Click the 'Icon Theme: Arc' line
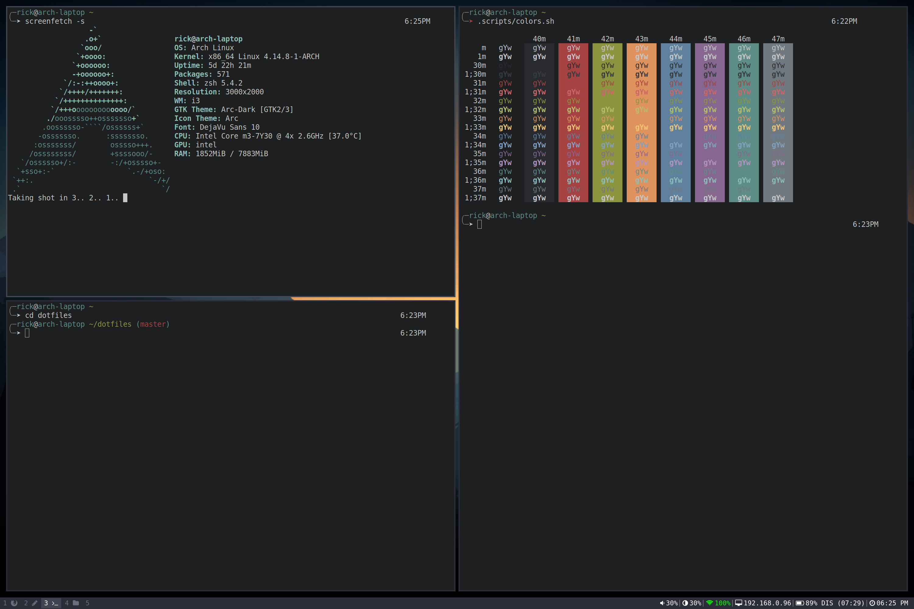This screenshot has height=609, width=914. (206, 118)
